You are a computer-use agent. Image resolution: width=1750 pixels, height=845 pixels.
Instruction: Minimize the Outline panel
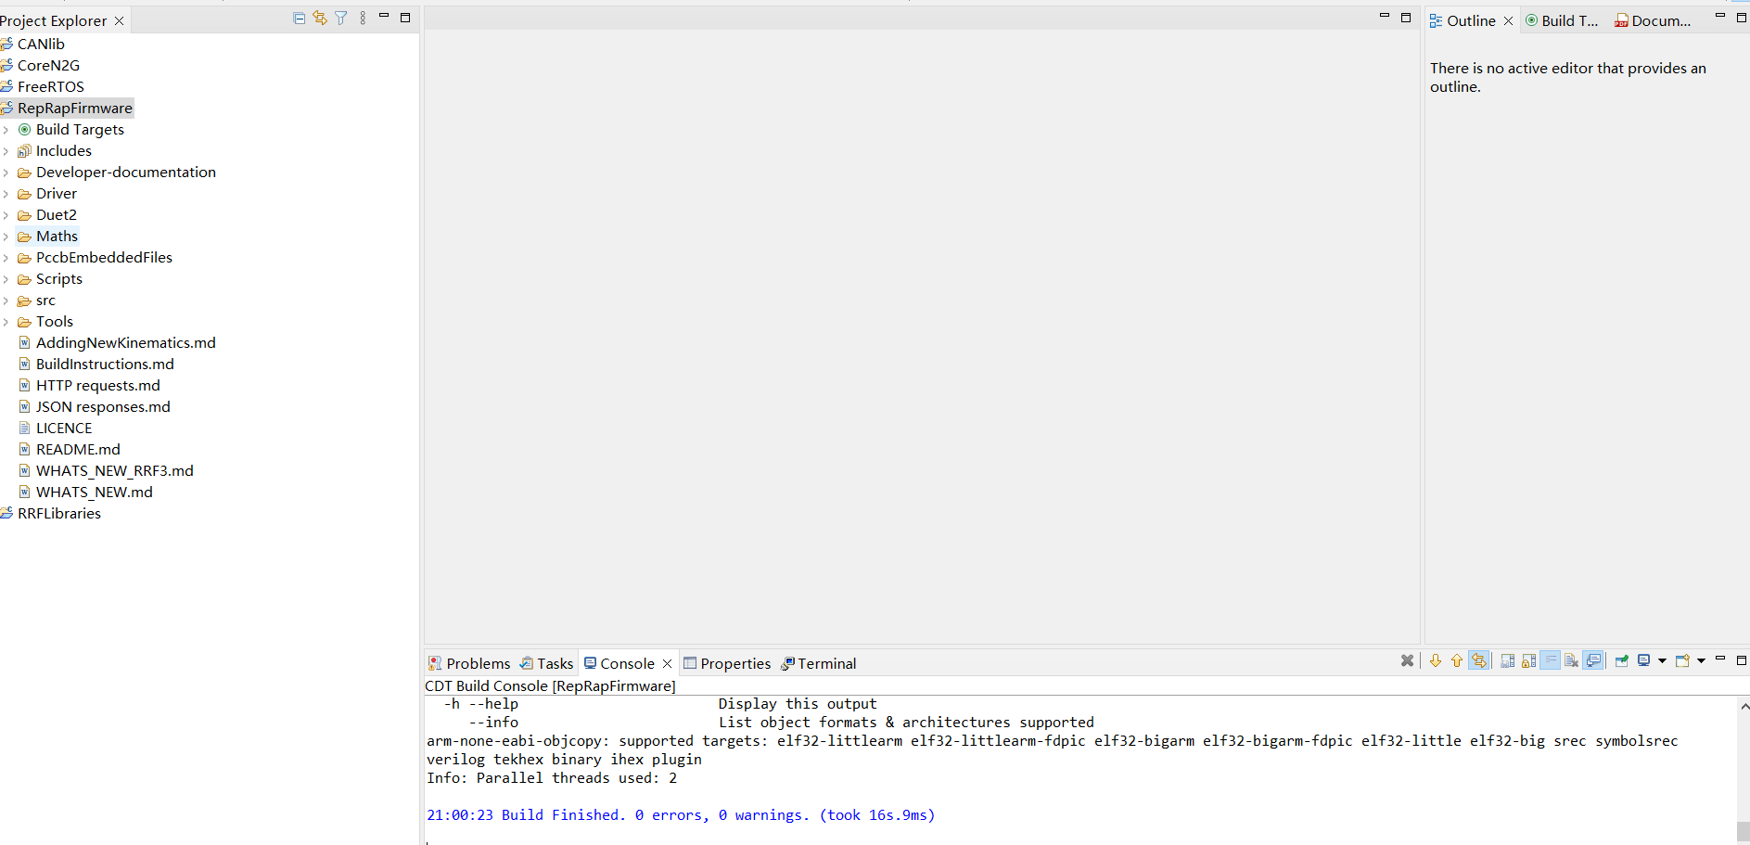1720,17
